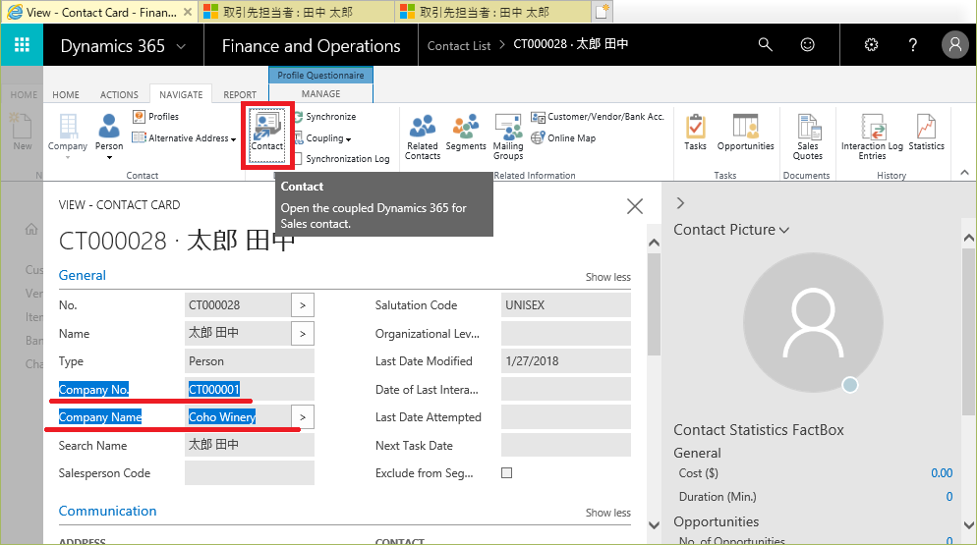Image resolution: width=977 pixels, height=545 pixels.
Task: Click the Duration (Min.) value 0
Action: [x=948, y=497]
